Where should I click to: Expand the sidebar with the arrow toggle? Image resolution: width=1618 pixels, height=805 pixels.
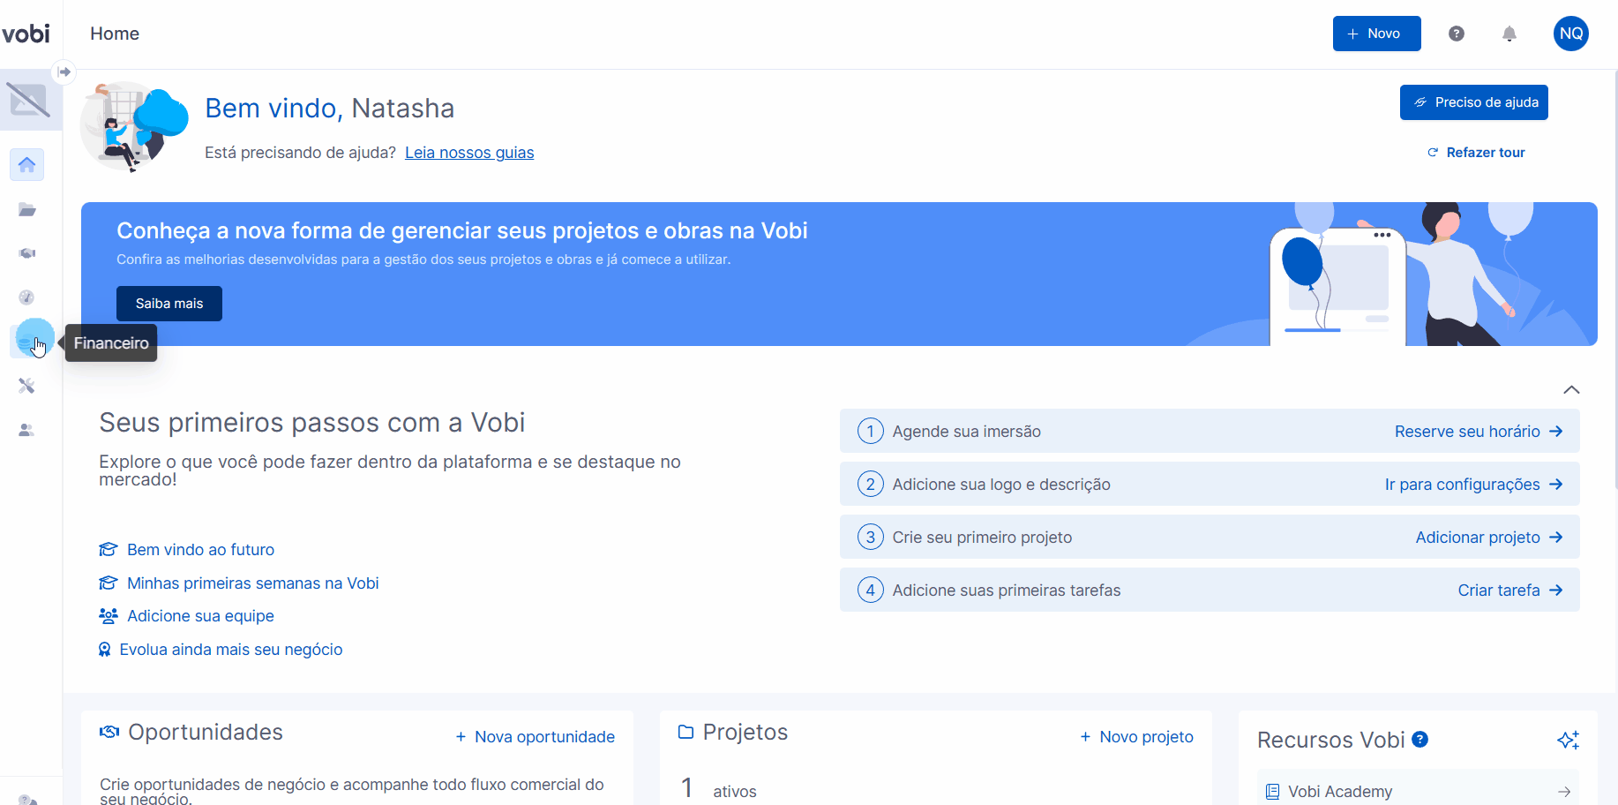tap(64, 71)
